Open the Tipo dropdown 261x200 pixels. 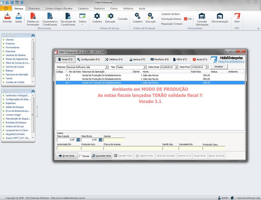[145, 67]
